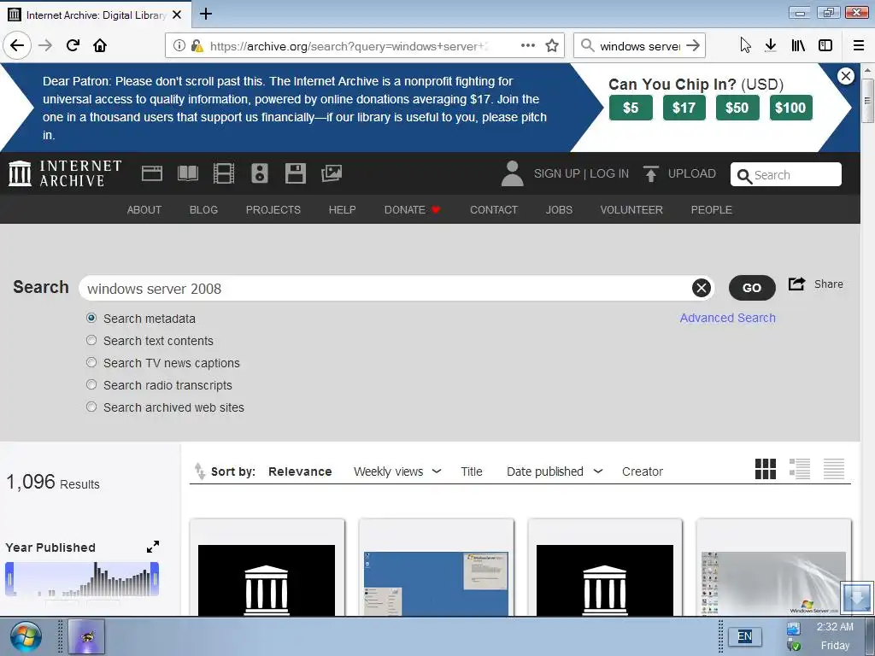
Task: Select Search text contents radio
Action: 91,340
